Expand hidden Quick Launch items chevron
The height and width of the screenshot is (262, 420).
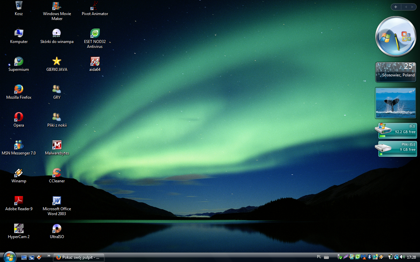pos(49,255)
